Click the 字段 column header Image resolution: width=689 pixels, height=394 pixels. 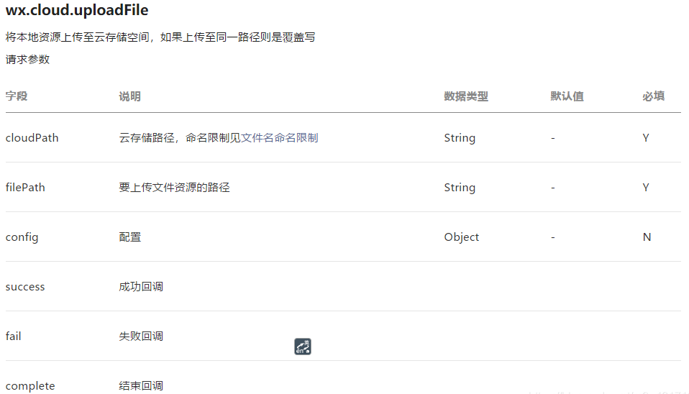17,96
